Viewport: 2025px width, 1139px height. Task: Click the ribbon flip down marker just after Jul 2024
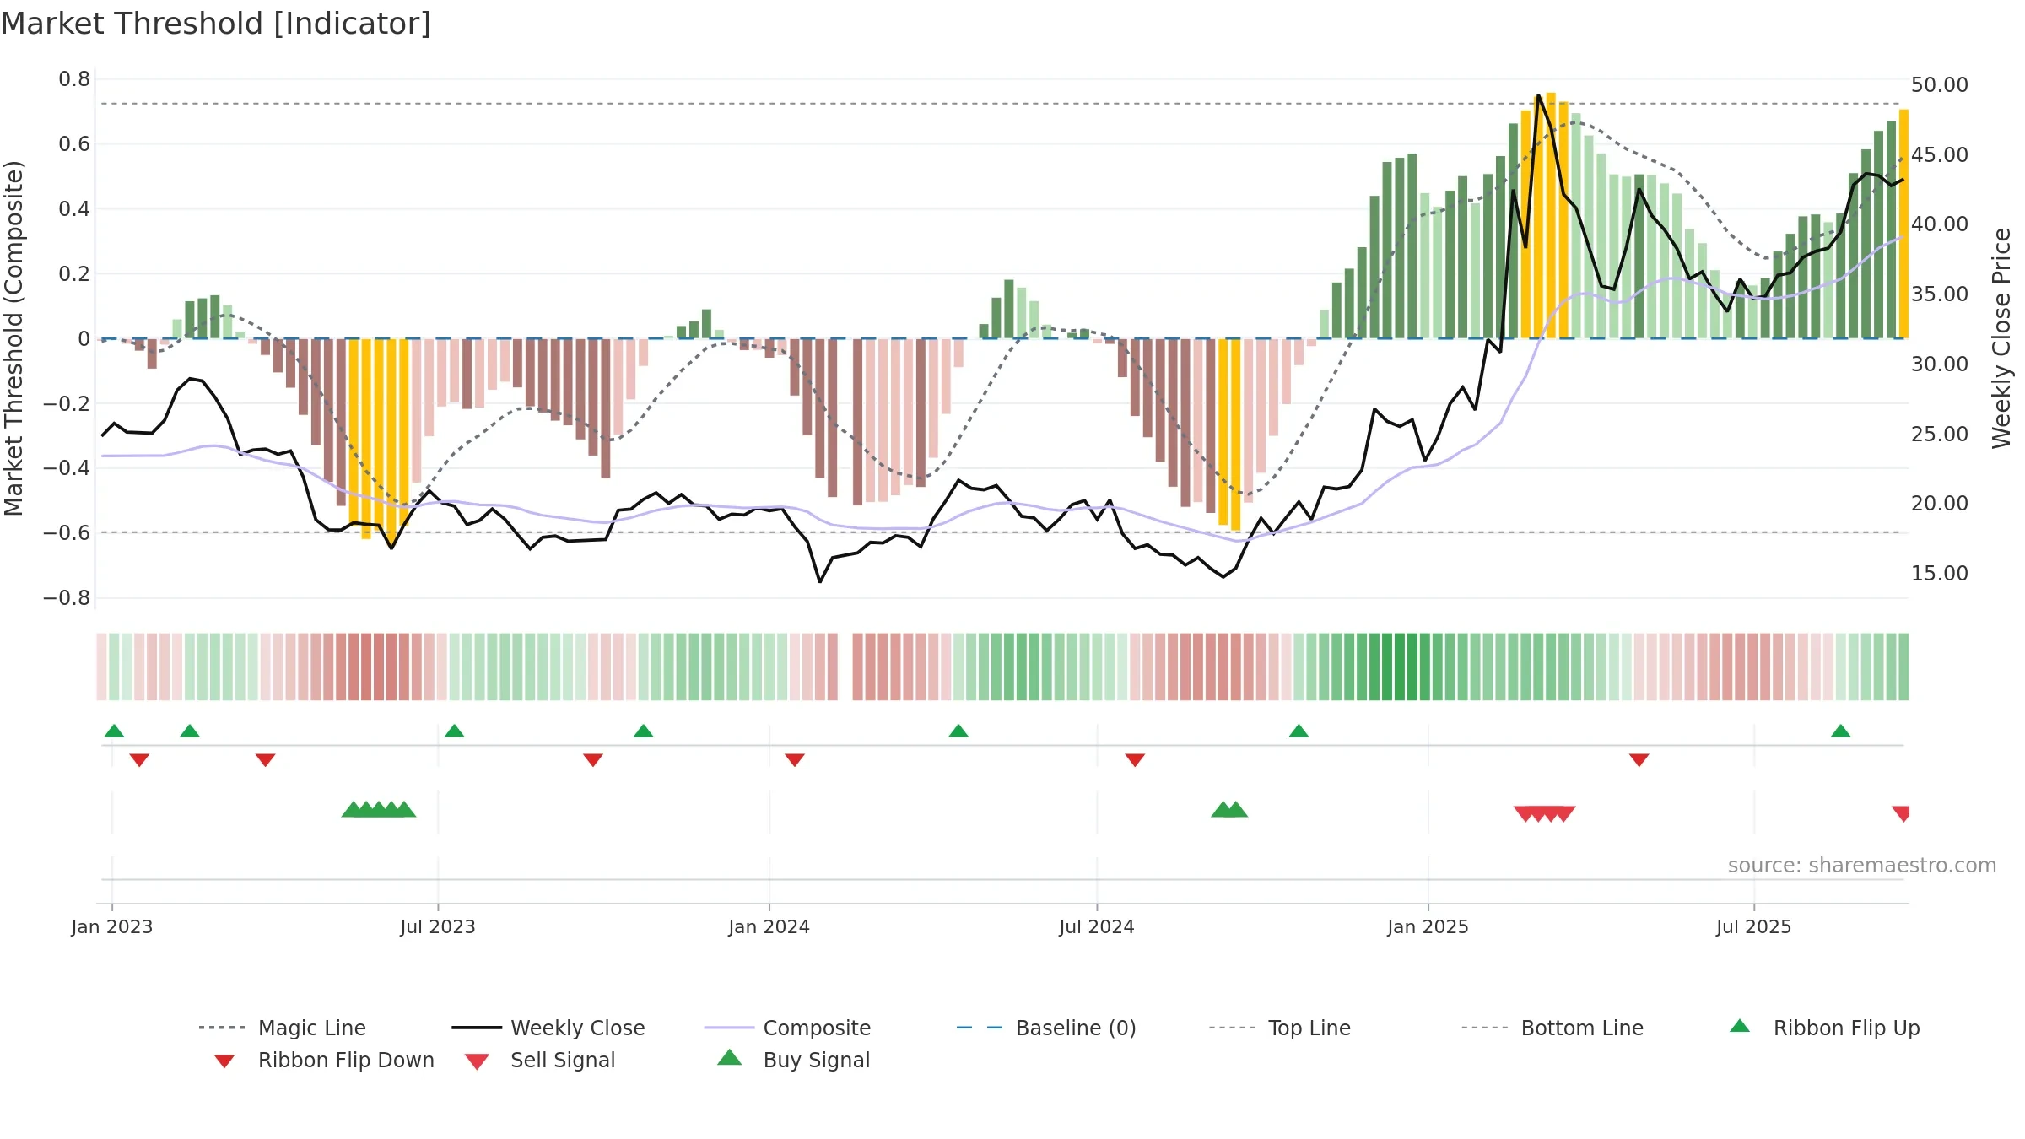[x=1135, y=760]
